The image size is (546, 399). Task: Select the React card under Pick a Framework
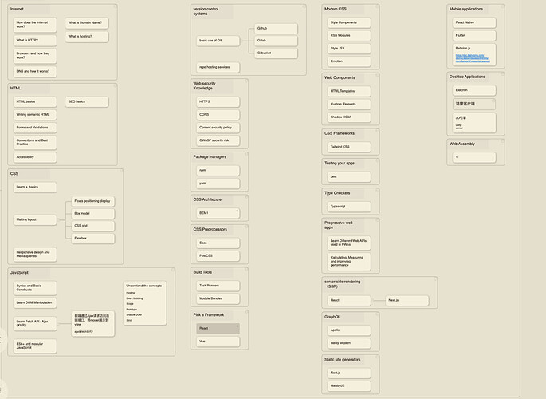(x=217, y=328)
